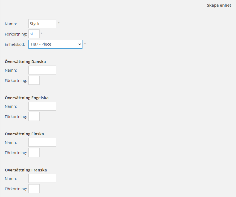Click the Översättning Finska section heading

(x=25, y=134)
